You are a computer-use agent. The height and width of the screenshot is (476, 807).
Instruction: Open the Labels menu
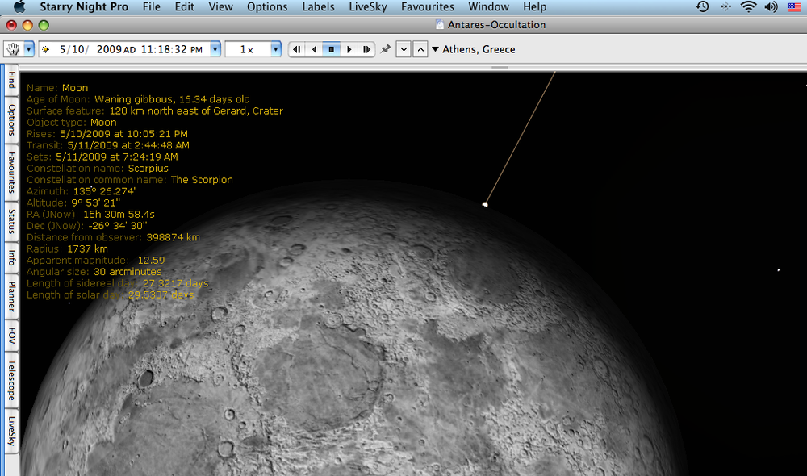coord(318,6)
